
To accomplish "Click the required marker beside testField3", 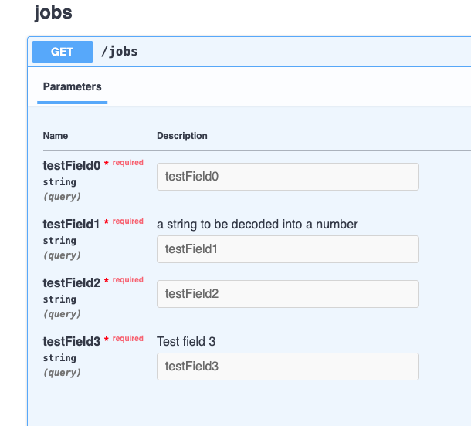I will (x=127, y=339).
